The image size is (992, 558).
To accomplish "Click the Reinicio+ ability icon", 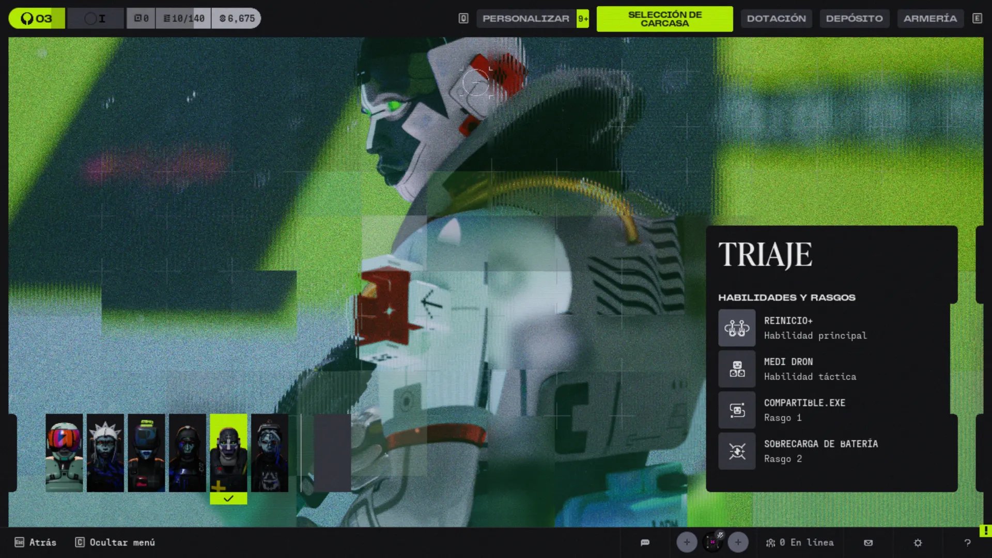I will click(736, 328).
